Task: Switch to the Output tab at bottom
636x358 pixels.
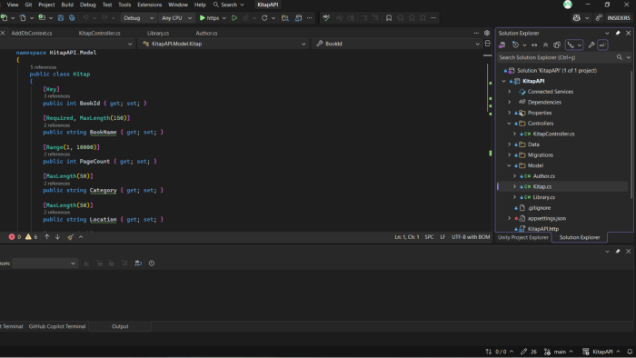Action: [120, 326]
